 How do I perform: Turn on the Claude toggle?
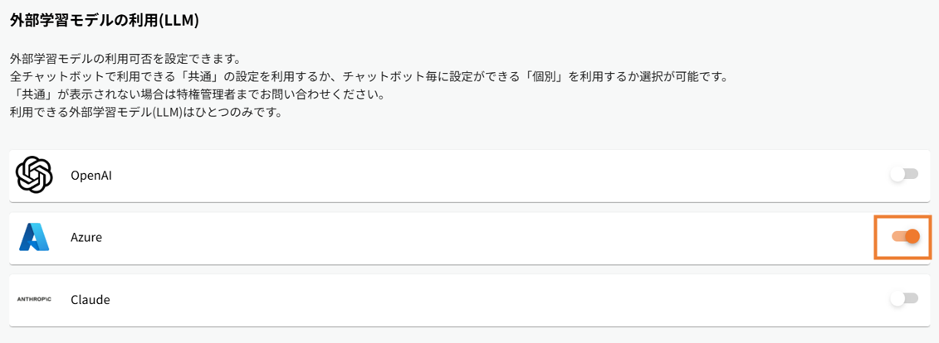click(x=904, y=298)
